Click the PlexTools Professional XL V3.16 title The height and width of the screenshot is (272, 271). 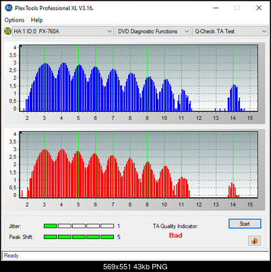click(54, 8)
